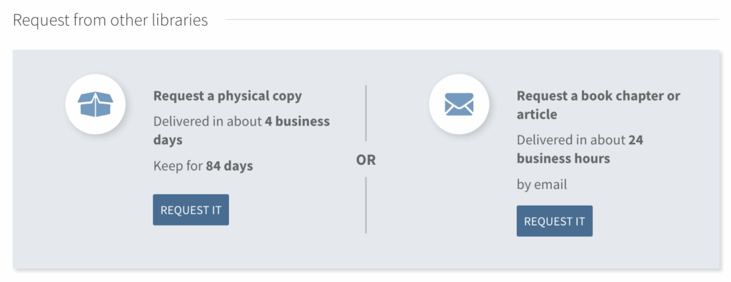Viewport: 731px width, 282px height.
Task: Click the vertical divider line above OR
Action: 366,113
